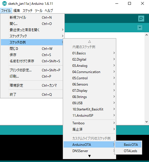Click editor scrollbar up arrow

point(147,35)
